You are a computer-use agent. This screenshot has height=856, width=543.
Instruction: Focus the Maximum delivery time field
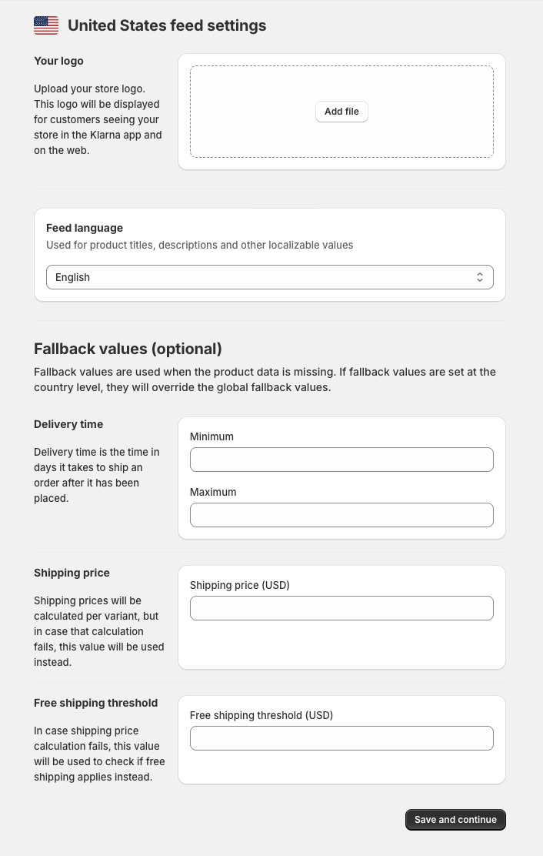341,515
